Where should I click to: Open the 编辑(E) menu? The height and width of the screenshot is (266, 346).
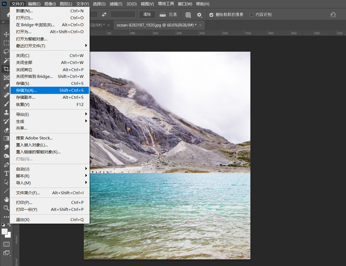tap(34, 4)
